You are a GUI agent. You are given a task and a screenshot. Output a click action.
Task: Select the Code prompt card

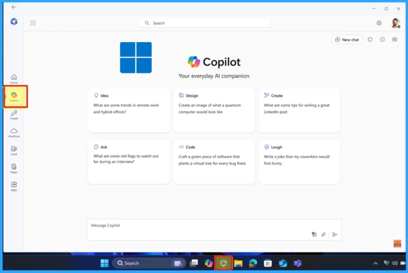click(x=214, y=162)
